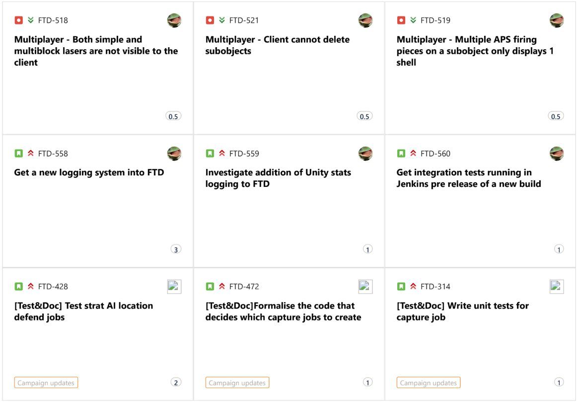Click the high priority arrow on FTD-559
The width and height of the screenshot is (578, 403).
tap(221, 154)
